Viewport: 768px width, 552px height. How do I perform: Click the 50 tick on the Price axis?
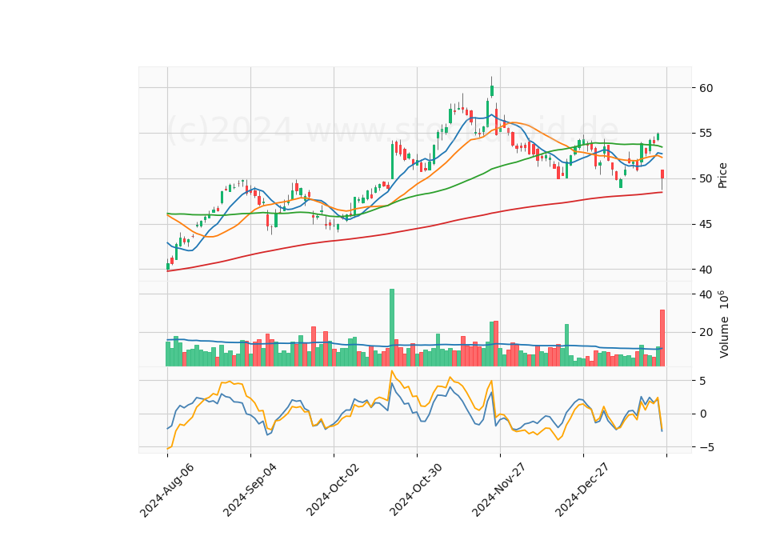[706, 178]
